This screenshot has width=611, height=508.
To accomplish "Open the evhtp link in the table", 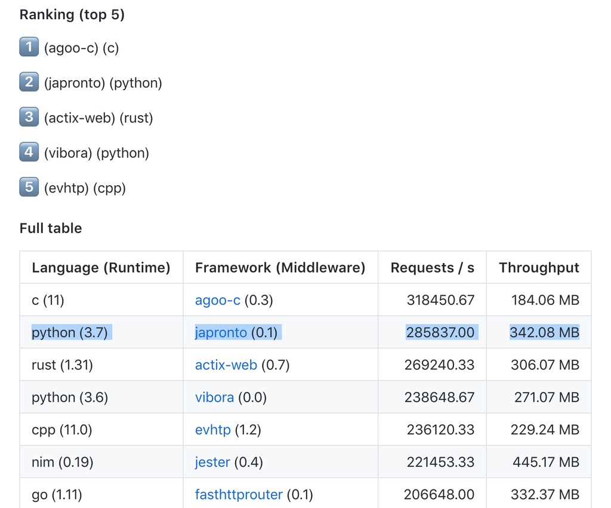I will tap(212, 430).
